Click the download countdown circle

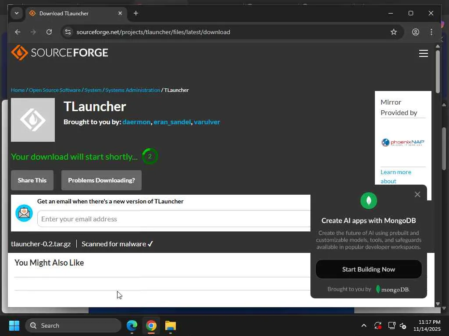pyautogui.click(x=150, y=156)
